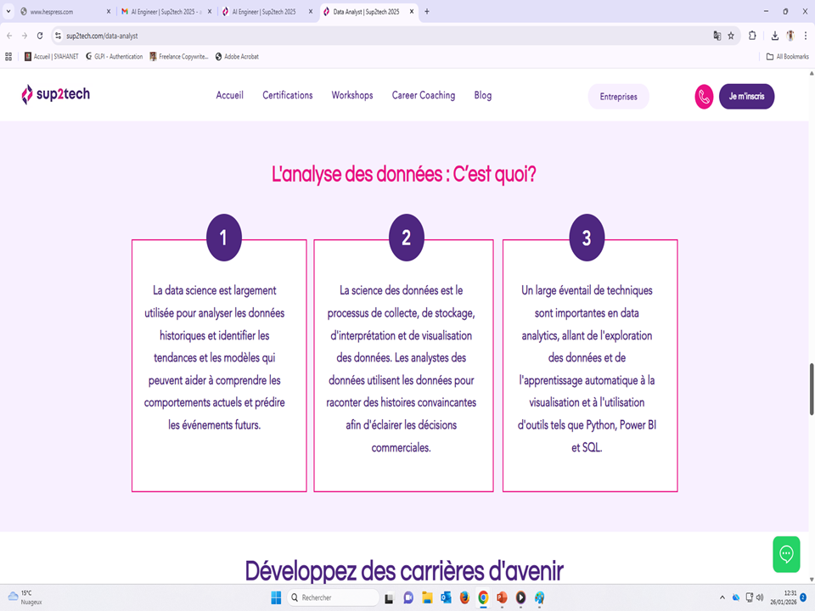Reload the page
This screenshot has height=611, width=815.
click(x=40, y=36)
